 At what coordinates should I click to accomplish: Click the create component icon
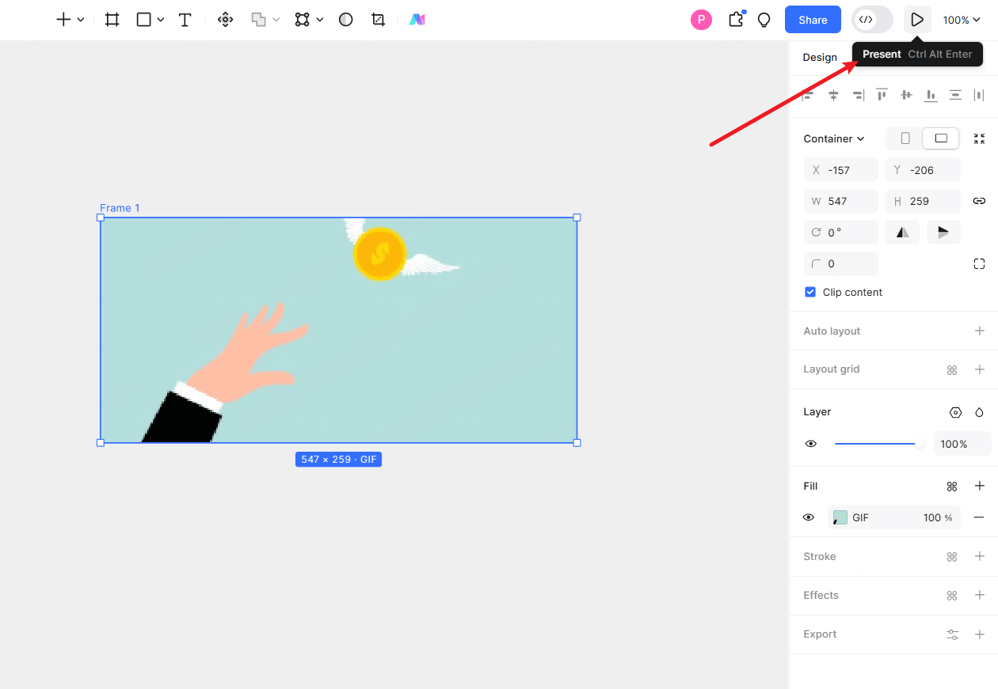coord(226,20)
